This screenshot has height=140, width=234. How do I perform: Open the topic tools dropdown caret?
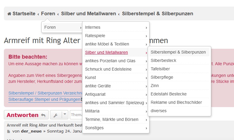[x=65, y=115]
